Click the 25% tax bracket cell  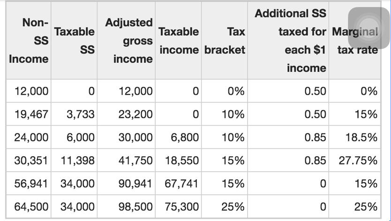[225, 206]
